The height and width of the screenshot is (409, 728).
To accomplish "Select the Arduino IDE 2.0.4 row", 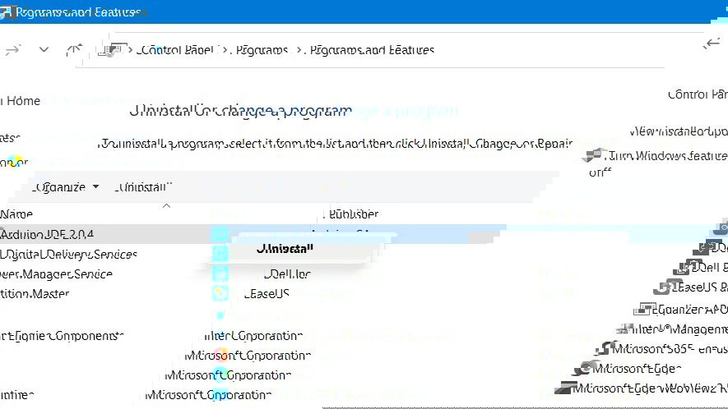I will click(253, 234).
